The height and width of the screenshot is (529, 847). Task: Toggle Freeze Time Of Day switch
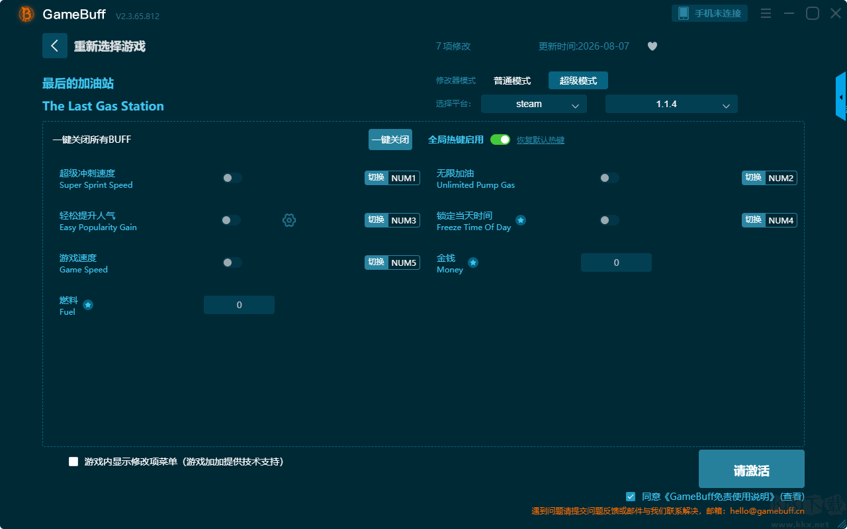pos(609,220)
